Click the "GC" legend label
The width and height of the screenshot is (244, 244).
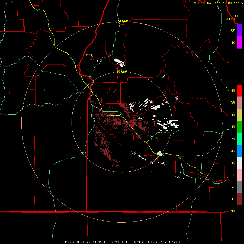233,187
